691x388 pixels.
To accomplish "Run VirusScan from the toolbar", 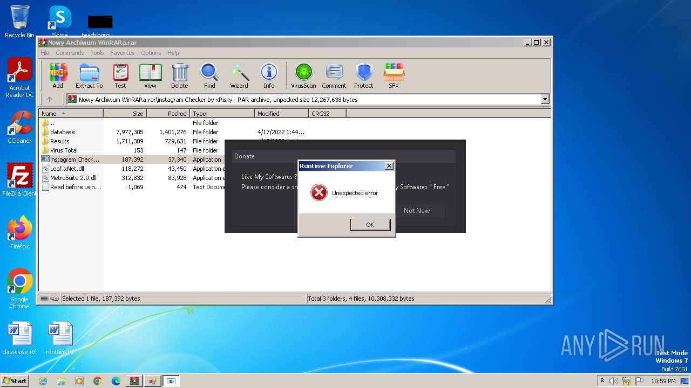I will [x=303, y=76].
